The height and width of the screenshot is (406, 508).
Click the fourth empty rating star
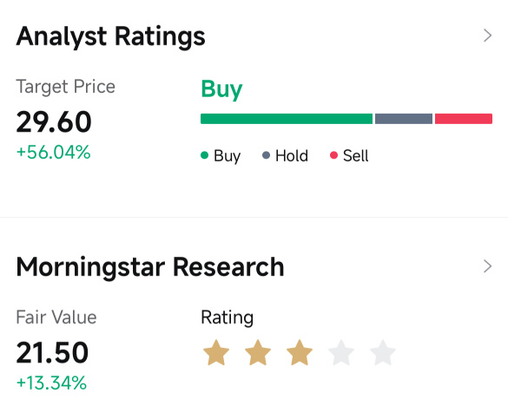point(341,352)
